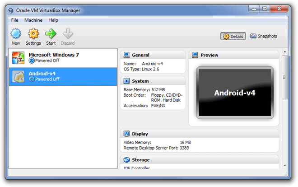Viewport: 298px width, 187px height.
Task: Click the Remote Desktop Server Port 3389 value
Action: (184, 148)
